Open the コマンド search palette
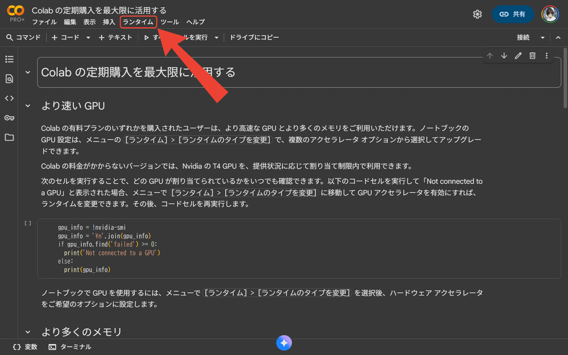Image resolution: width=568 pixels, height=355 pixels. point(24,37)
